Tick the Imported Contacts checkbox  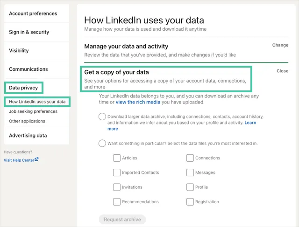pos(117,172)
